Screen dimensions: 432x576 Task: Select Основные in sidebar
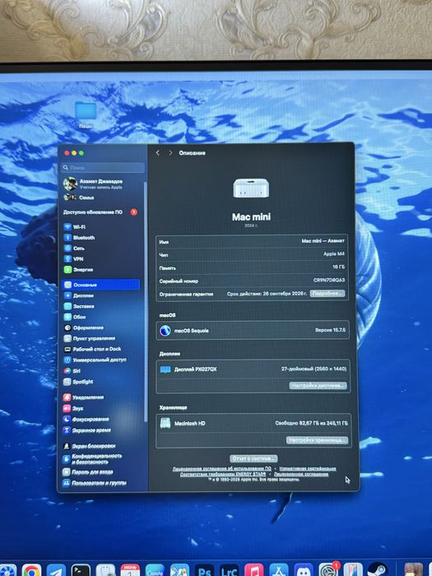101,285
